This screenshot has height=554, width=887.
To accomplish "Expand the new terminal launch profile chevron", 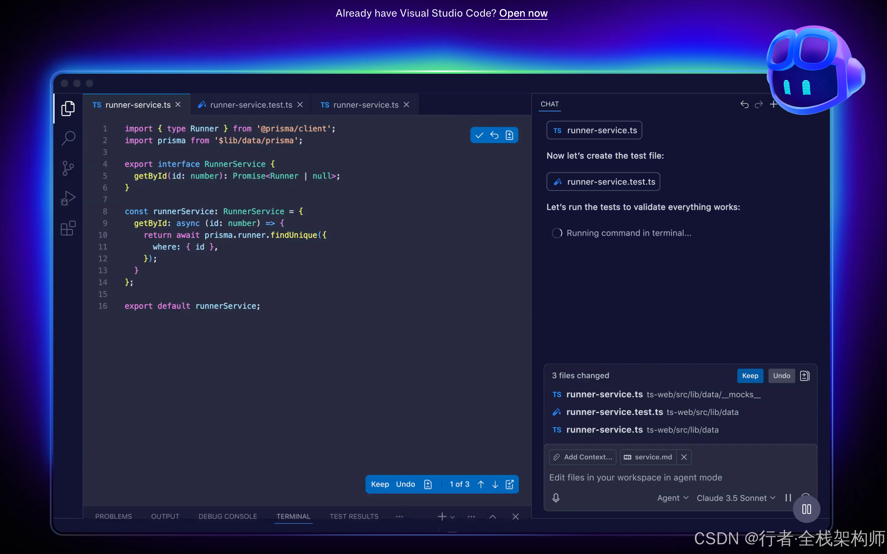I will [x=452, y=517].
